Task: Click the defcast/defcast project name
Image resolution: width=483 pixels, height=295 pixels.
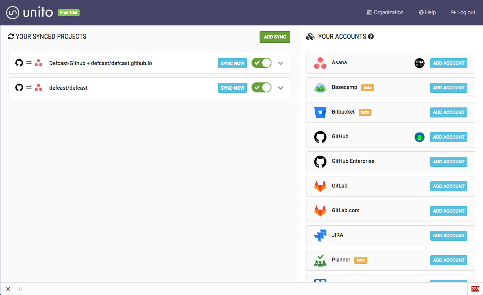Action: pyautogui.click(x=68, y=88)
